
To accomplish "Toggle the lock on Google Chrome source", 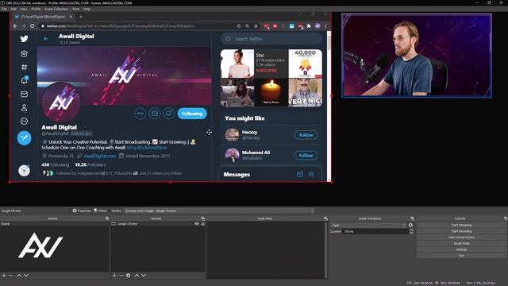I will pyautogui.click(x=203, y=224).
